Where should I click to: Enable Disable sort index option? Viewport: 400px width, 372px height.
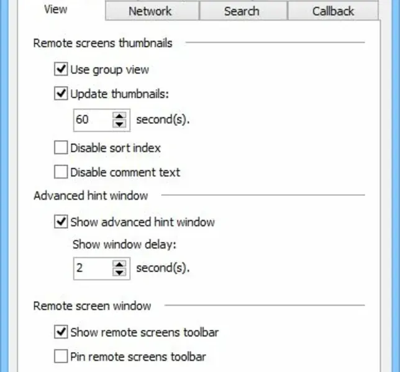click(x=61, y=148)
